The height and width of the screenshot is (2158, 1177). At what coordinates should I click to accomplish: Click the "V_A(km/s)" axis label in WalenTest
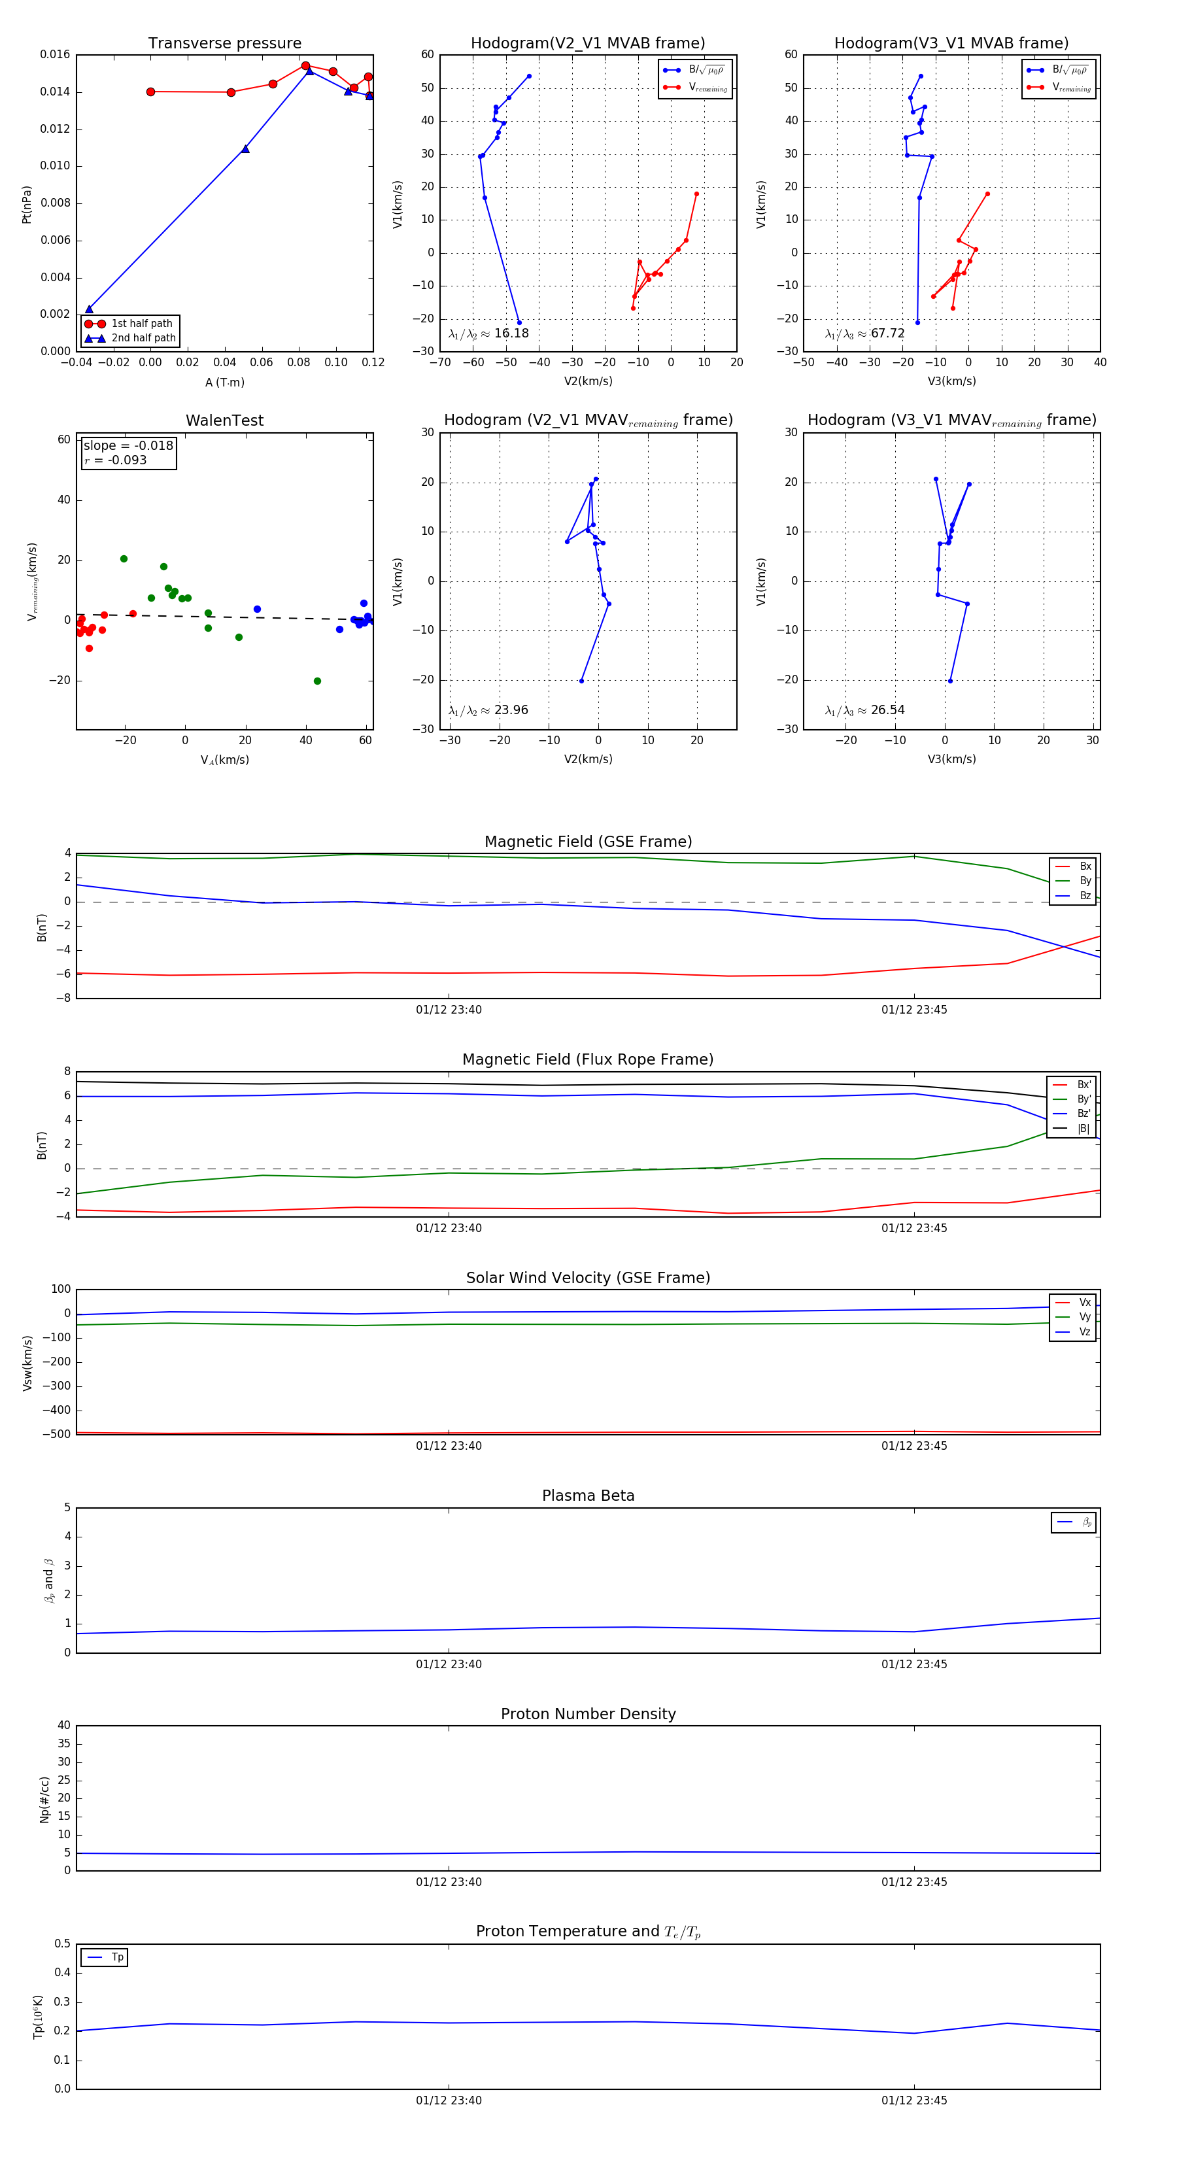[x=224, y=760]
